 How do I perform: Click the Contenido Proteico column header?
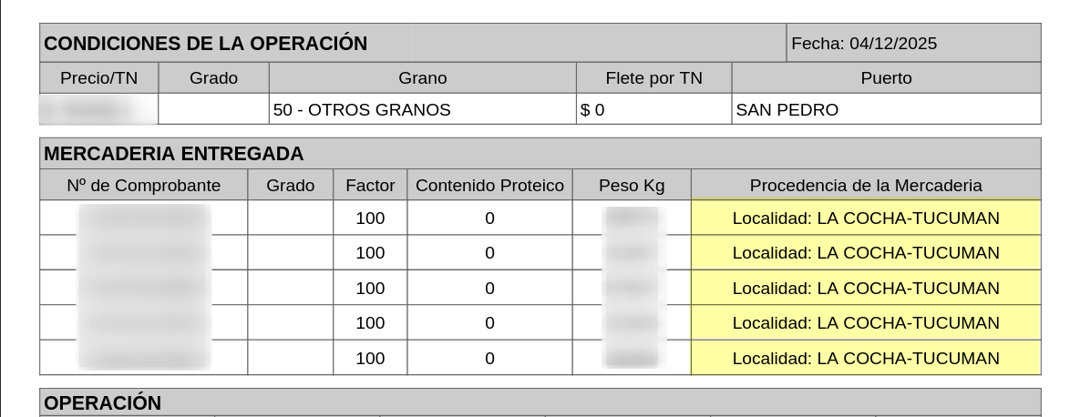pos(489,186)
